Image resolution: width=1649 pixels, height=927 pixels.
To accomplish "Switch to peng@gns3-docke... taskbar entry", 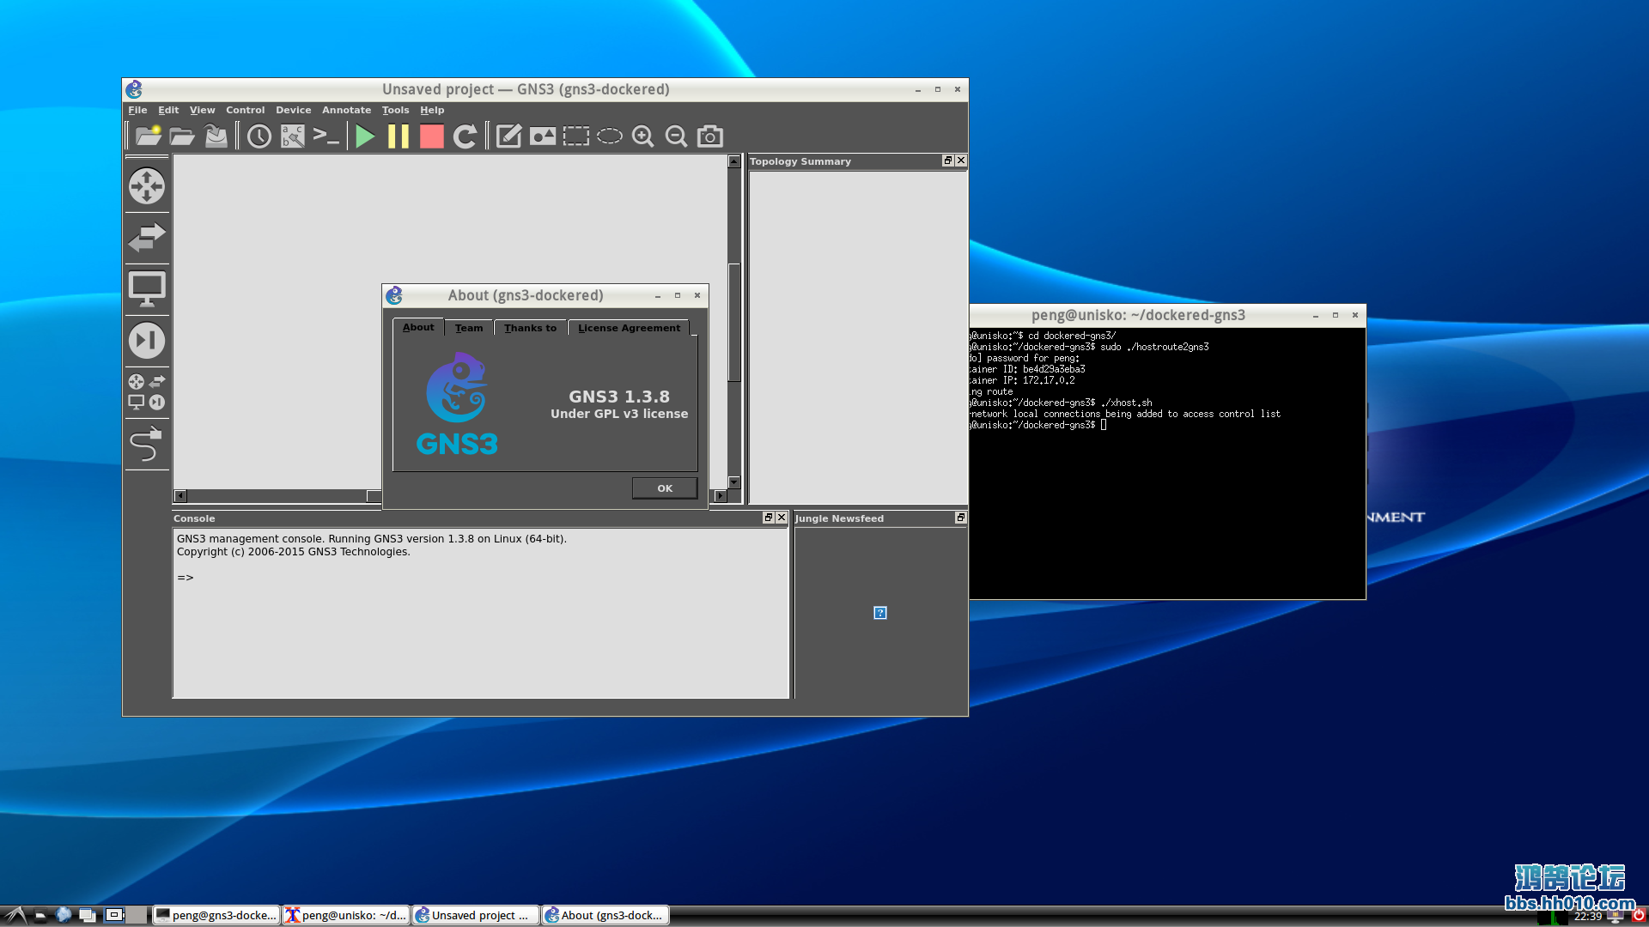I will (216, 915).
